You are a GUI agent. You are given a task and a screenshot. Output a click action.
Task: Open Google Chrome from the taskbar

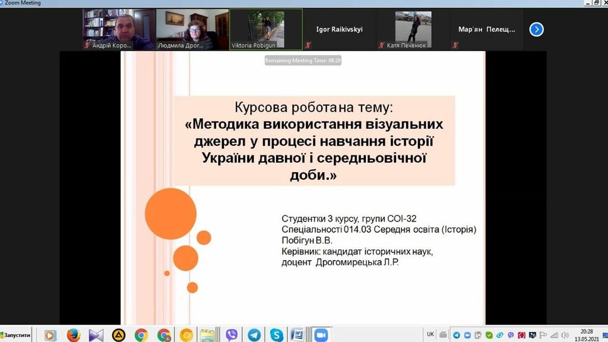pos(141,335)
